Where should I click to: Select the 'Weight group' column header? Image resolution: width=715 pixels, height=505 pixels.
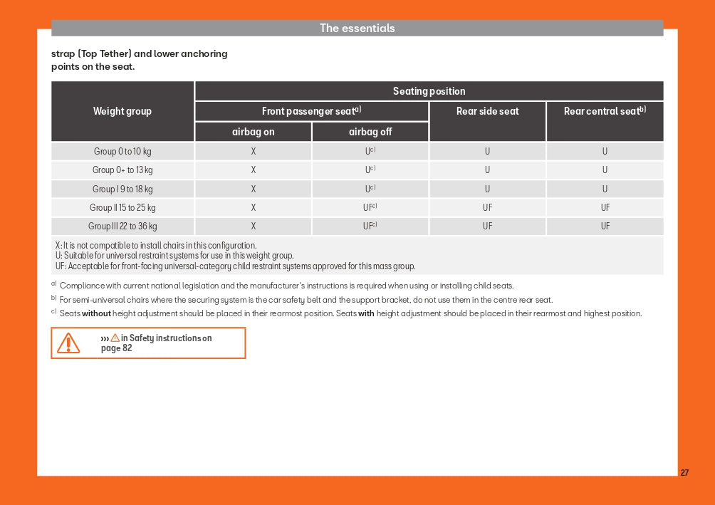(x=122, y=111)
